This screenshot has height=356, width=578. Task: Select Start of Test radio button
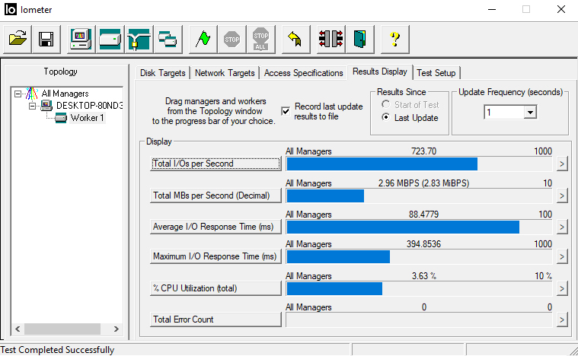pyautogui.click(x=385, y=105)
